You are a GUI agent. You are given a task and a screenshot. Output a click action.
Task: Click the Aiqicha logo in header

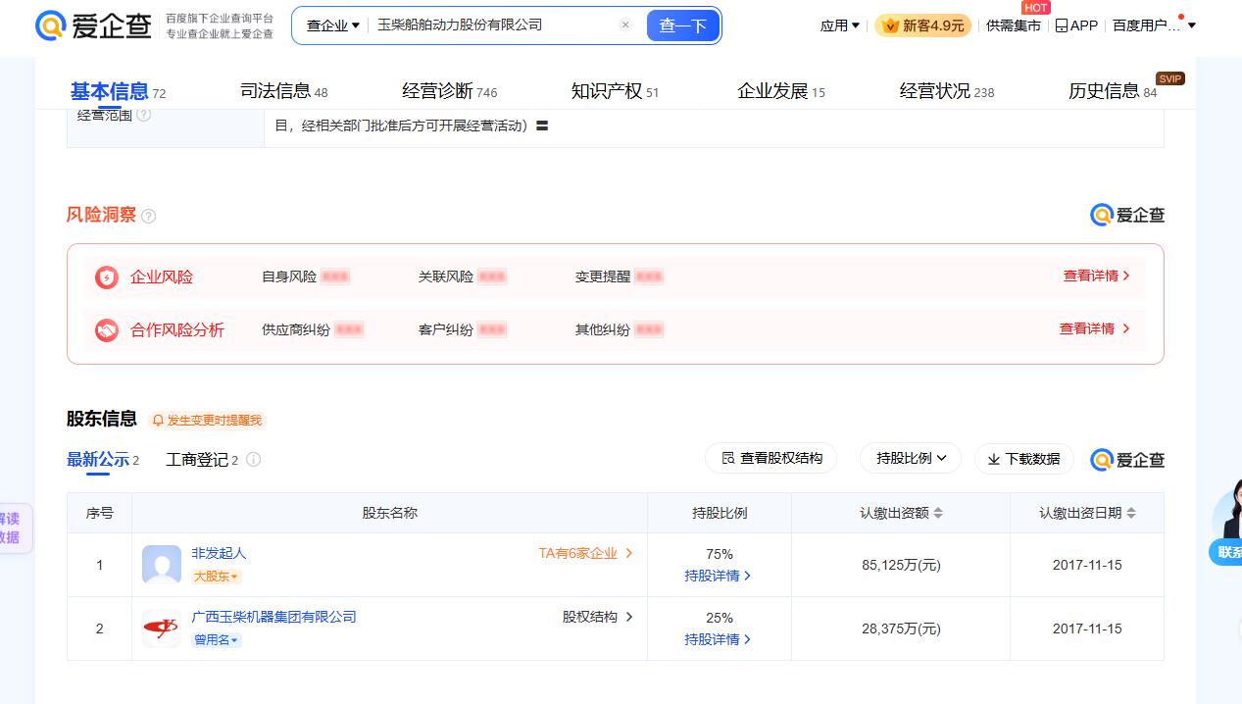pyautogui.click(x=92, y=25)
